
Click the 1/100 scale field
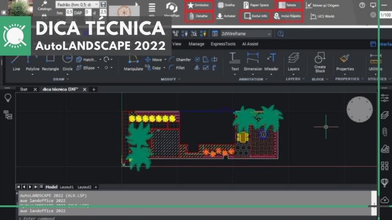click(x=386, y=15)
